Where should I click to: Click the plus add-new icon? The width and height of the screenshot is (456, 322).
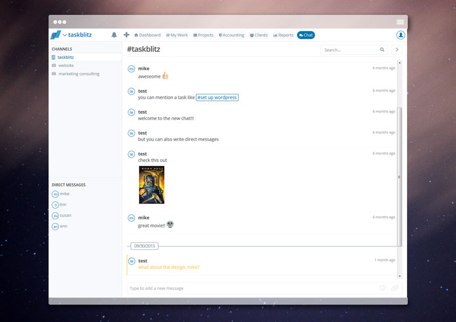126,35
